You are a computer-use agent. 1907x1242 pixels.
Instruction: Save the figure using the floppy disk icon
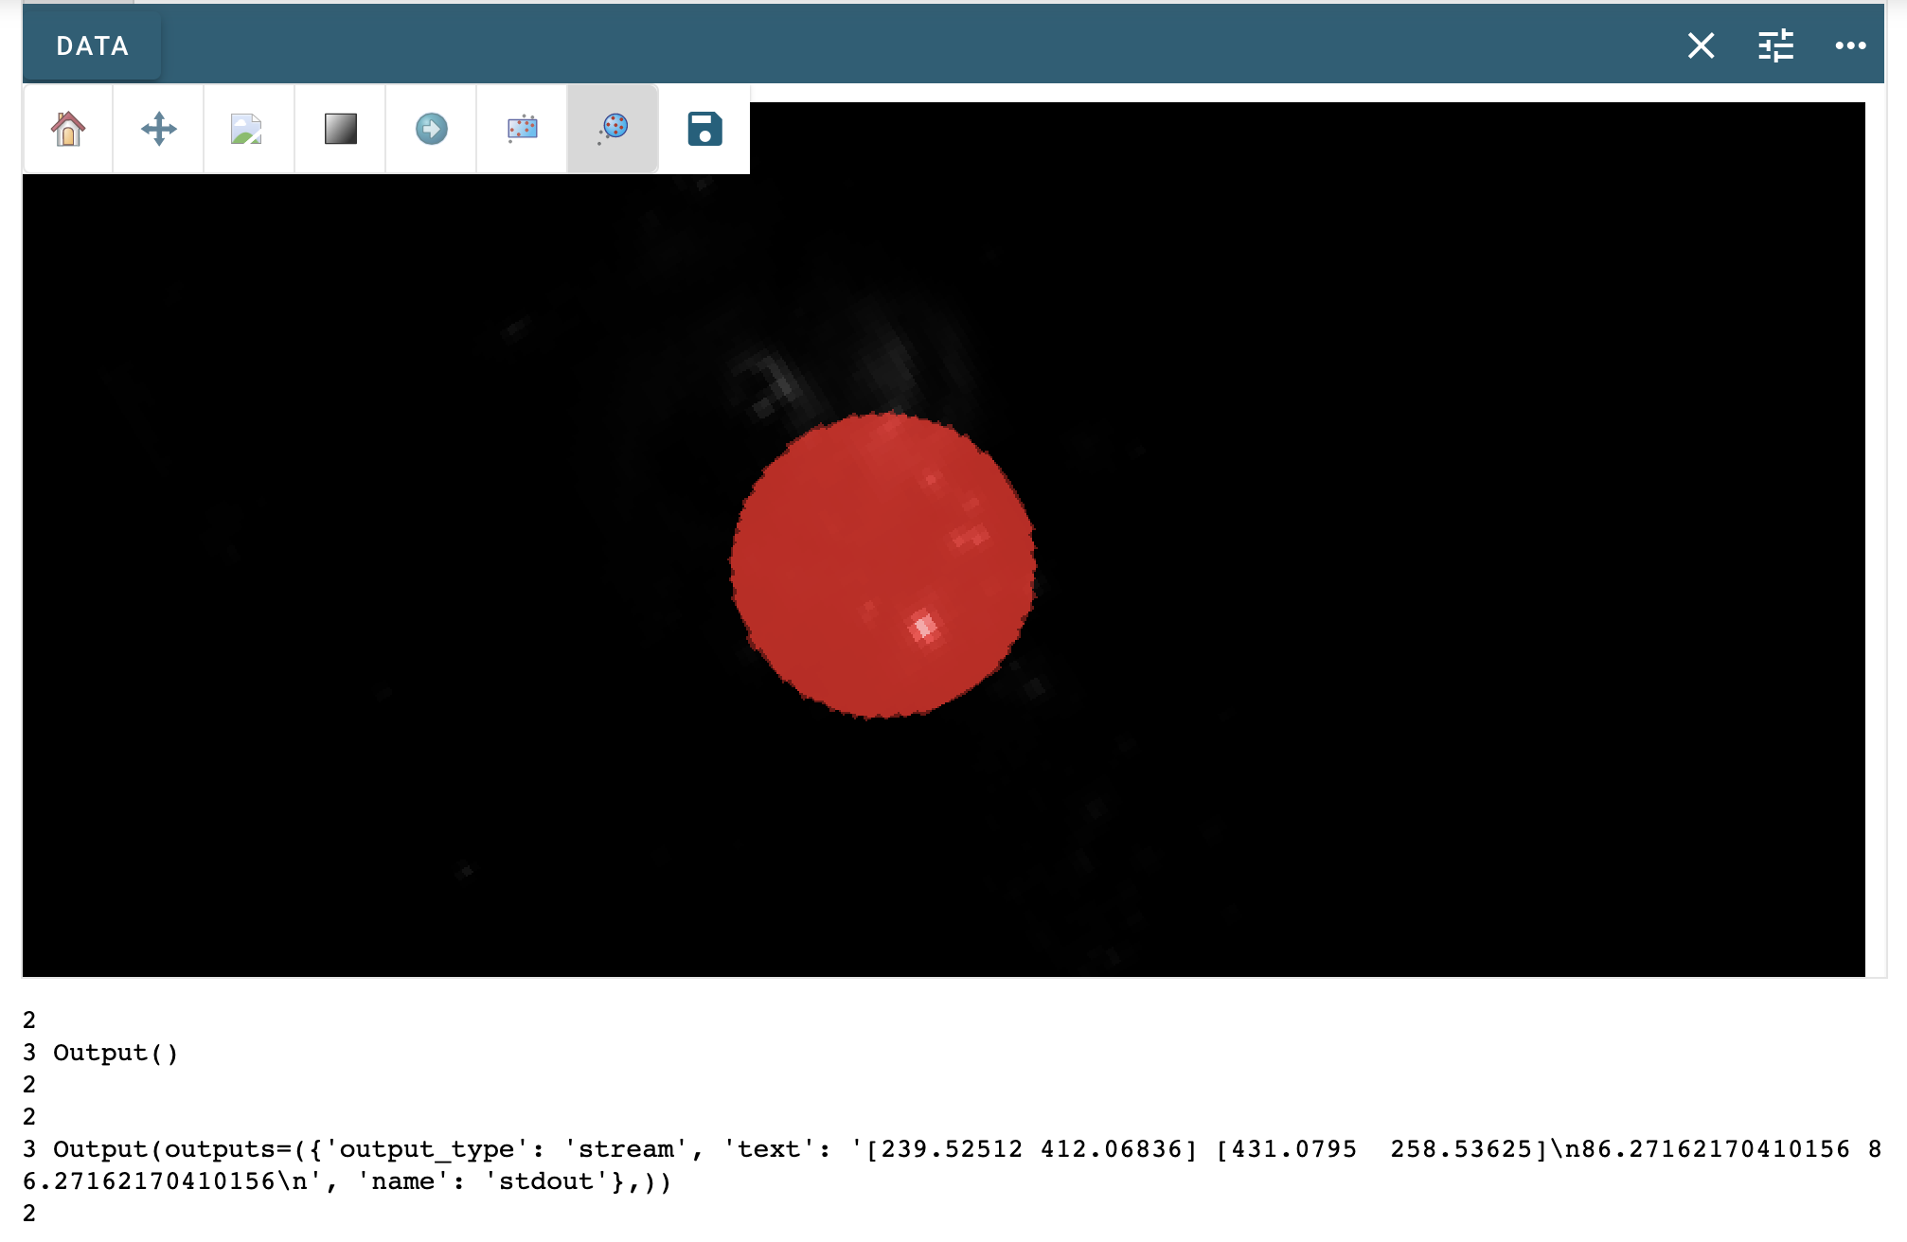pyautogui.click(x=703, y=130)
